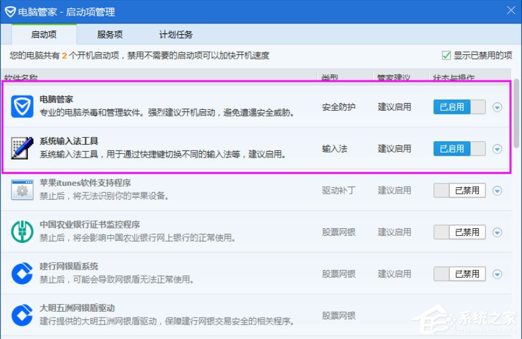Toggle 系统输入法工具 switch showing 已启用

[x=459, y=149]
